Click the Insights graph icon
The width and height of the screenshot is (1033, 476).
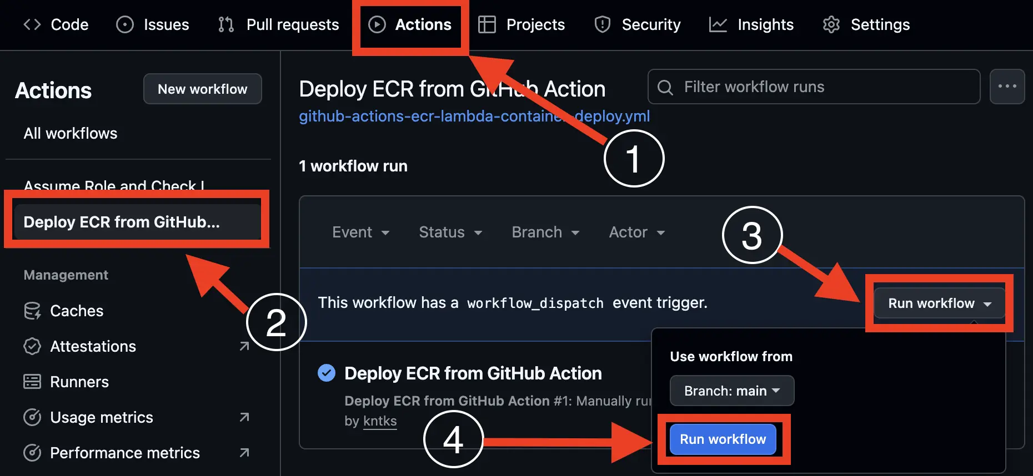click(x=718, y=24)
